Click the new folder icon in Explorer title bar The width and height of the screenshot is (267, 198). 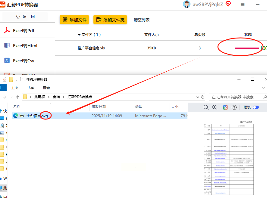point(11,79)
